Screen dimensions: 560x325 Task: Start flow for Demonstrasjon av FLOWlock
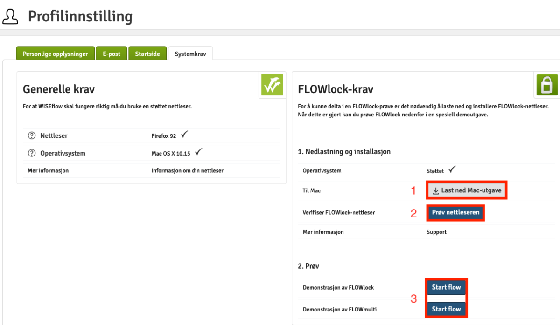(446, 287)
